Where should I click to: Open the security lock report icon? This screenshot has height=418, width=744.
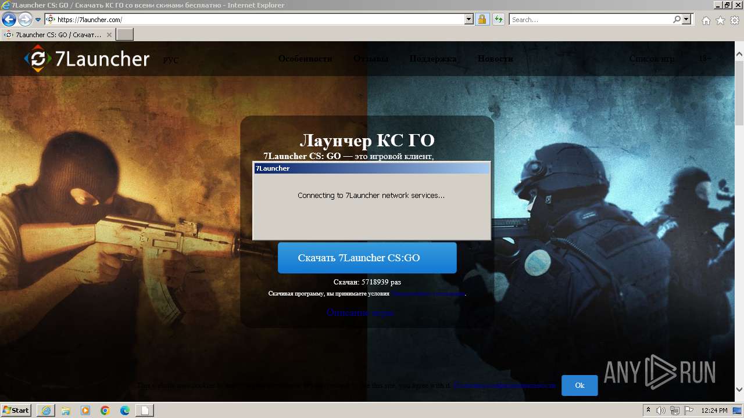point(482,19)
